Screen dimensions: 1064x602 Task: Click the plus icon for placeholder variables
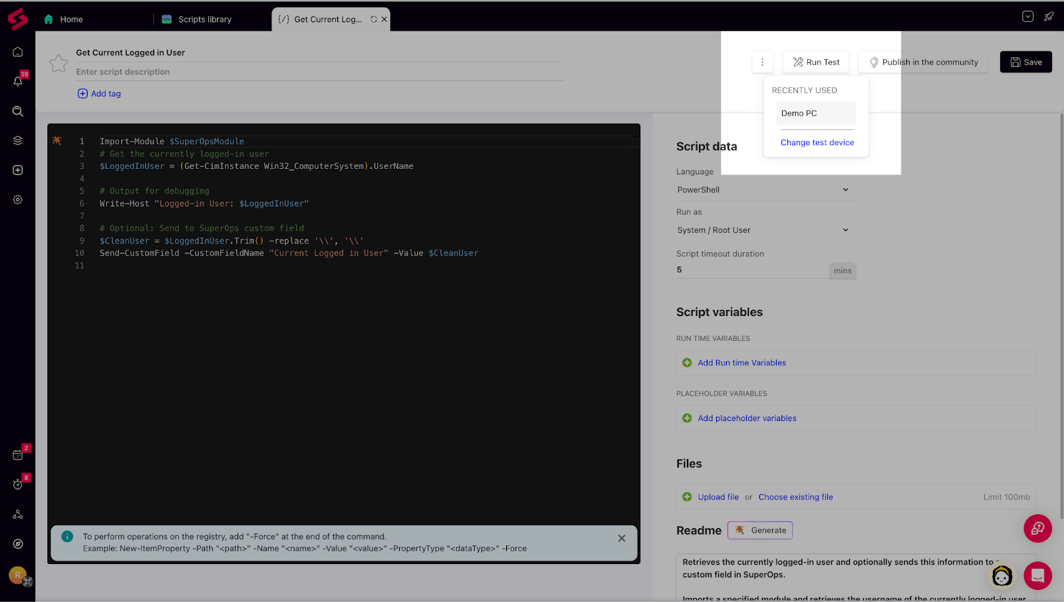pos(687,418)
